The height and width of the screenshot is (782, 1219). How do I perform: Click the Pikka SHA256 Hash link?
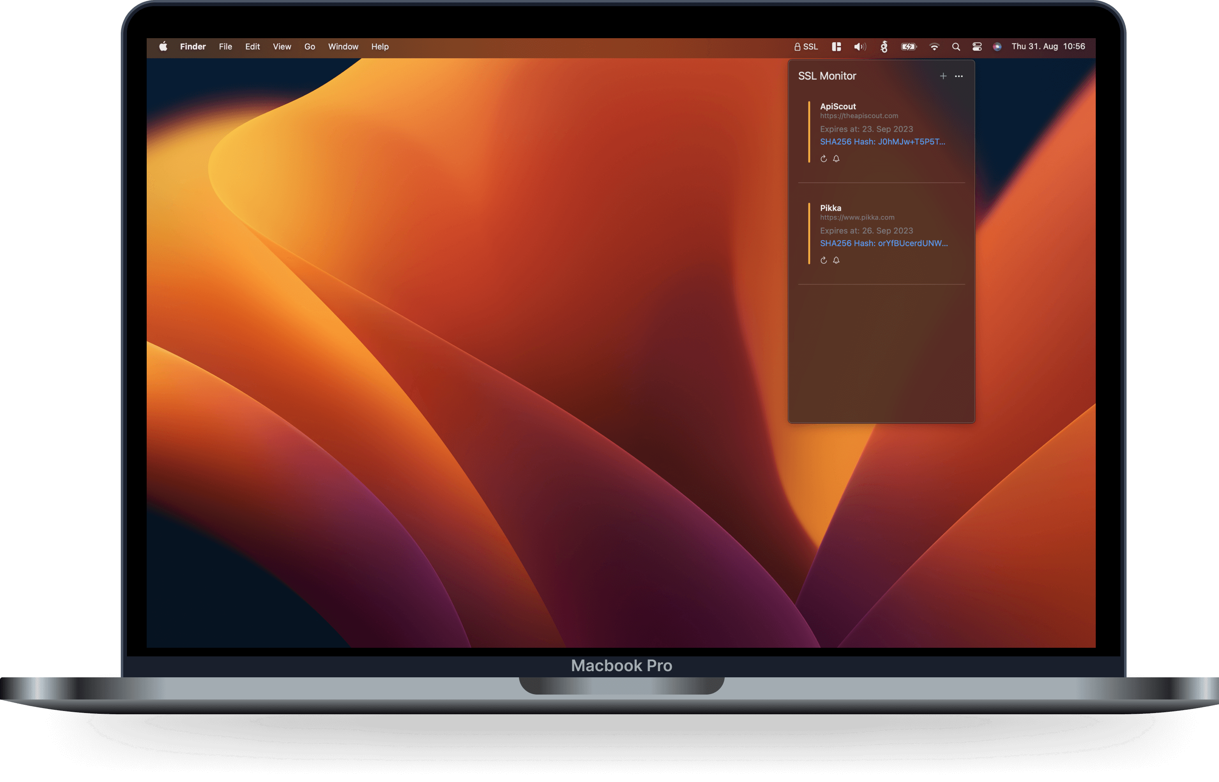point(884,243)
